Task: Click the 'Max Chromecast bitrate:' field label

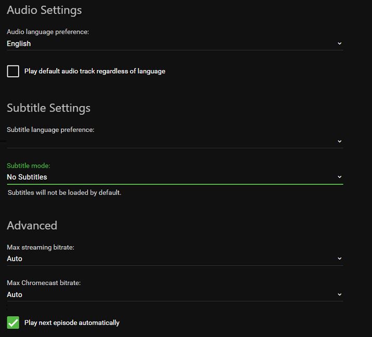Action: click(x=44, y=283)
